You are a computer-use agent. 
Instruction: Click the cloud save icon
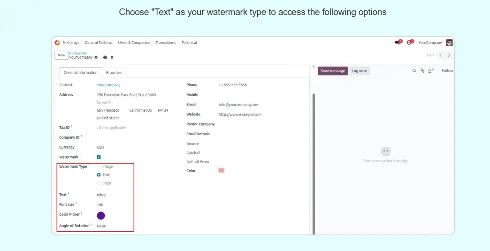[105, 57]
